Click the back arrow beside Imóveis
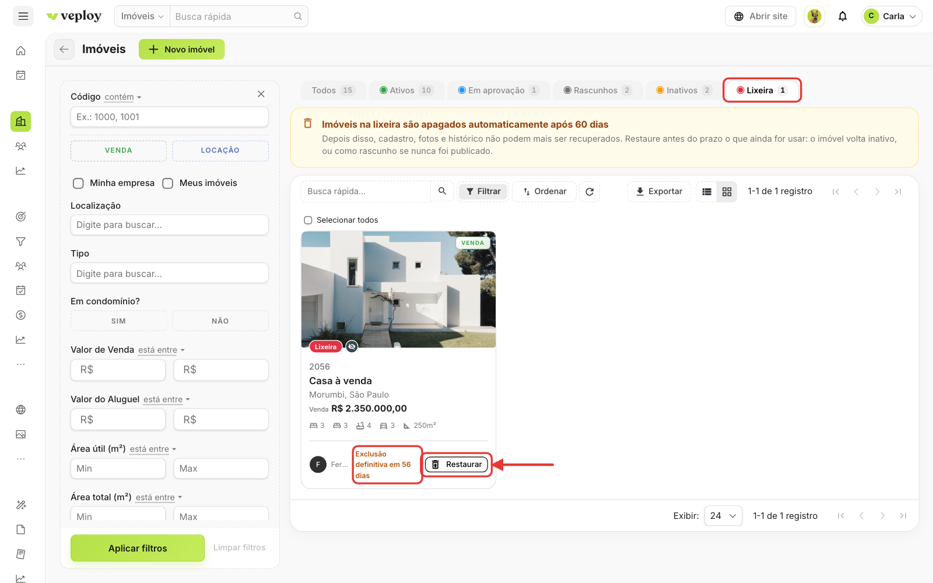This screenshot has height=583, width=933. pos(64,50)
